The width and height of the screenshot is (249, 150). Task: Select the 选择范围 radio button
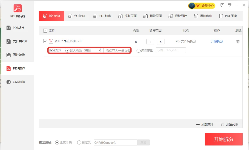[x=139, y=50]
